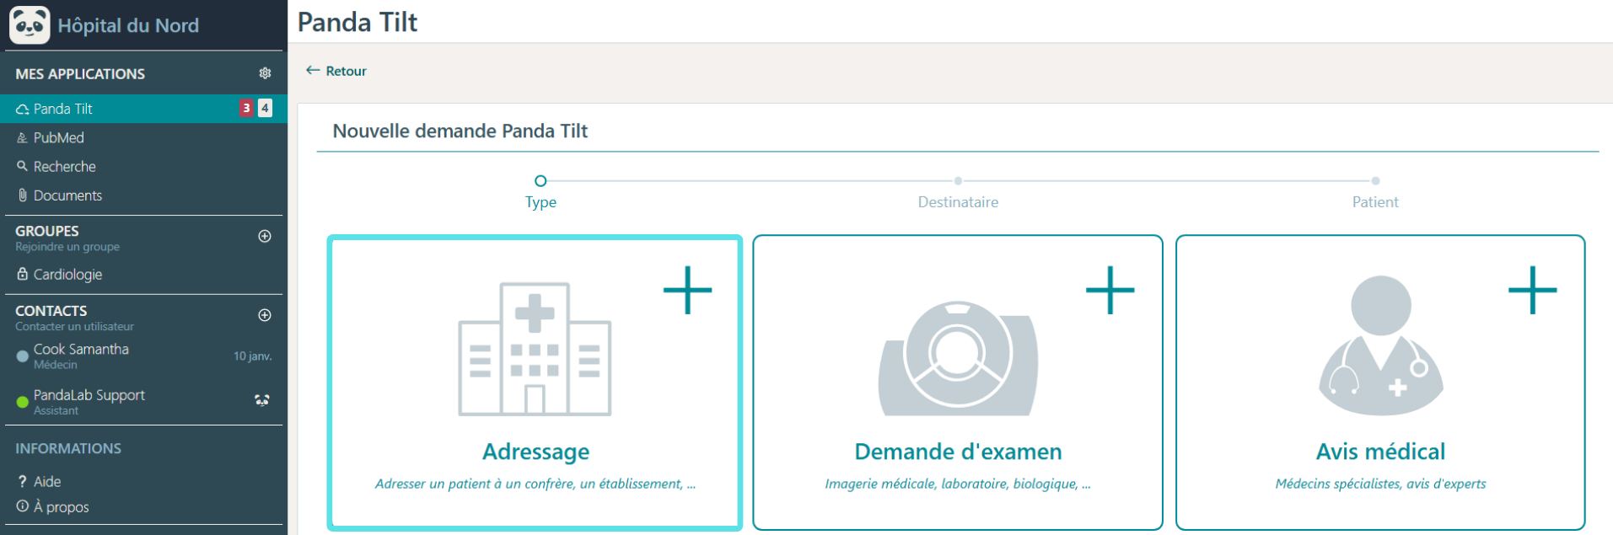Open conversation with Cook Samantha
The image size is (1613, 535).
pos(143,356)
